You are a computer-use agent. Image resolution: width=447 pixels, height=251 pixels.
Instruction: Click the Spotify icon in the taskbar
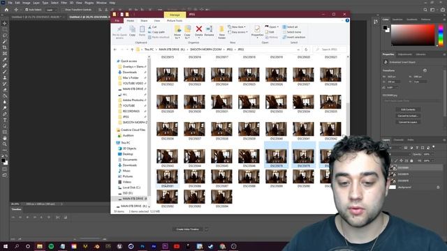tap(51, 246)
